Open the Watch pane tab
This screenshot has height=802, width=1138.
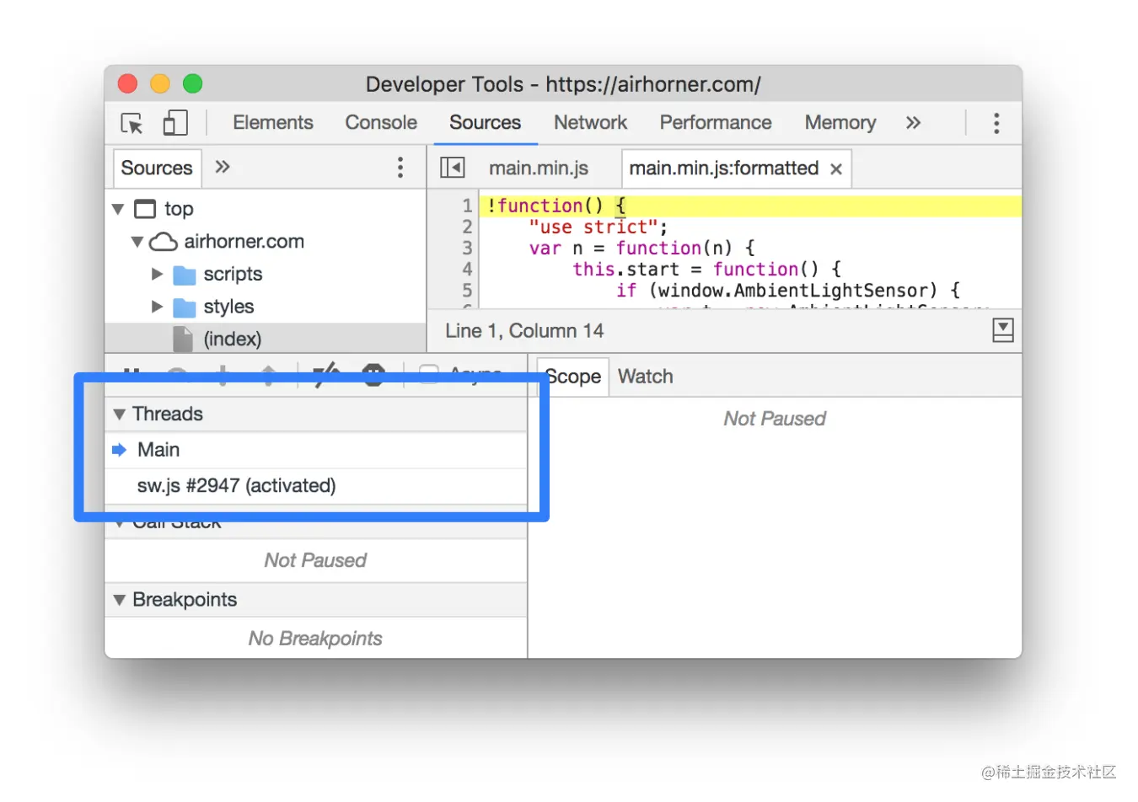click(646, 377)
